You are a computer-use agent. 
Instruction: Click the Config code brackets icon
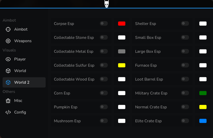pos(8,112)
